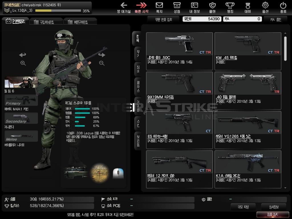Open the shop (상점) icon
The height and width of the screenshot is (219, 292).
pyautogui.click(x=177, y=5)
